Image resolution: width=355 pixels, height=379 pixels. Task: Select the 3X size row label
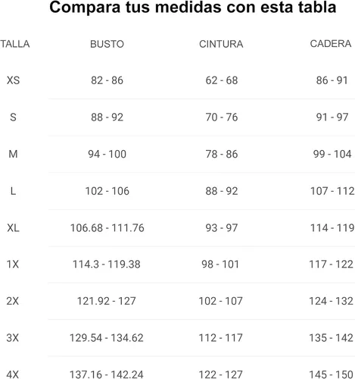(x=13, y=338)
